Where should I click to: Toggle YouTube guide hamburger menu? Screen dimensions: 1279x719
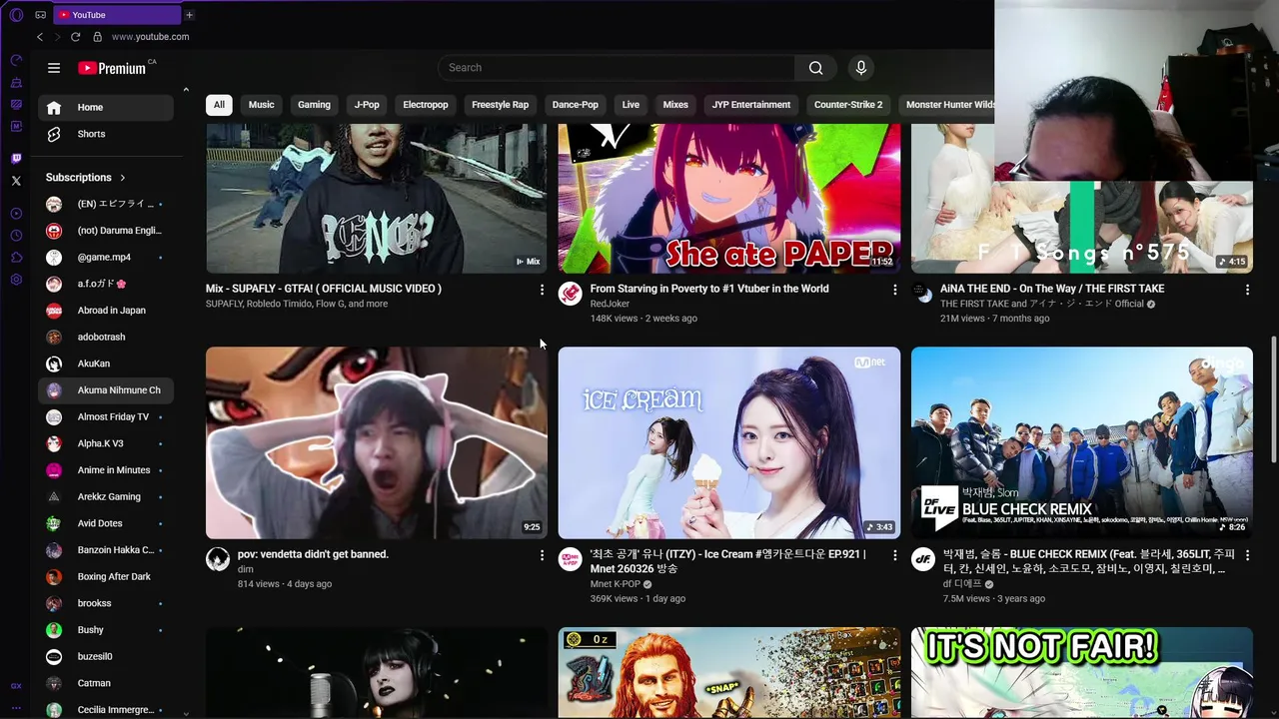[54, 68]
